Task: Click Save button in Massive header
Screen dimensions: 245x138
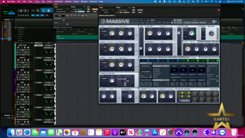Action: point(179,20)
